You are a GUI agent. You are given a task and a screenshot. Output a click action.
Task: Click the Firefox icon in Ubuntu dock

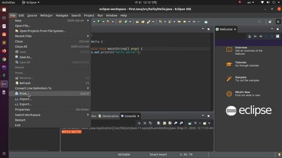[4, 51]
